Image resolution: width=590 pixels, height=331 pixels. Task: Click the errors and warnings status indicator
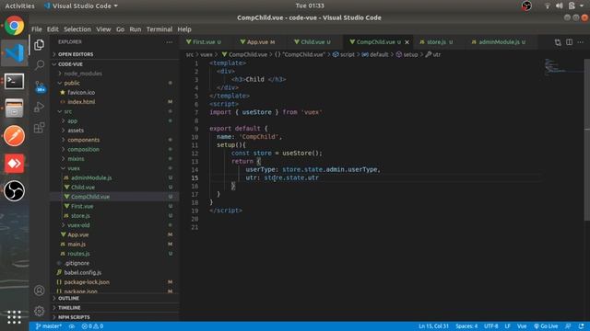pos(92,326)
